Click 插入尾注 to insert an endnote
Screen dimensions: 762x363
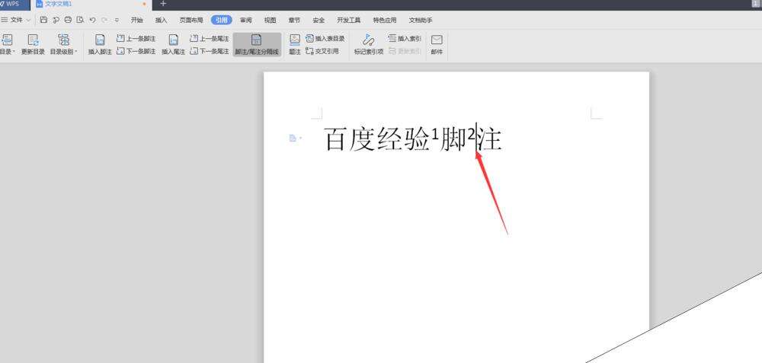[x=174, y=45]
